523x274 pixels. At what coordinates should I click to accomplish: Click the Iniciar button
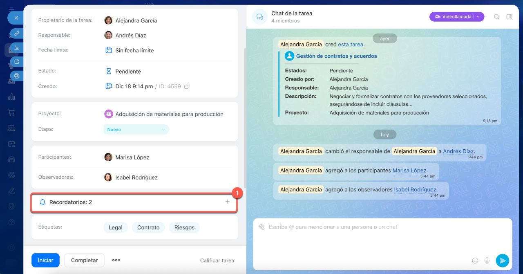click(x=45, y=260)
